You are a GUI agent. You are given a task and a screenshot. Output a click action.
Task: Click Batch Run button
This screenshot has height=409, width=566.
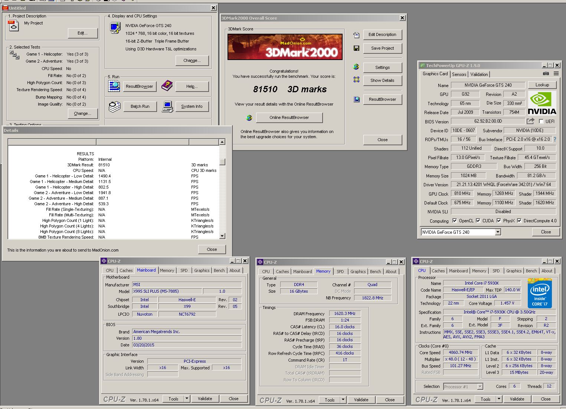[140, 106]
